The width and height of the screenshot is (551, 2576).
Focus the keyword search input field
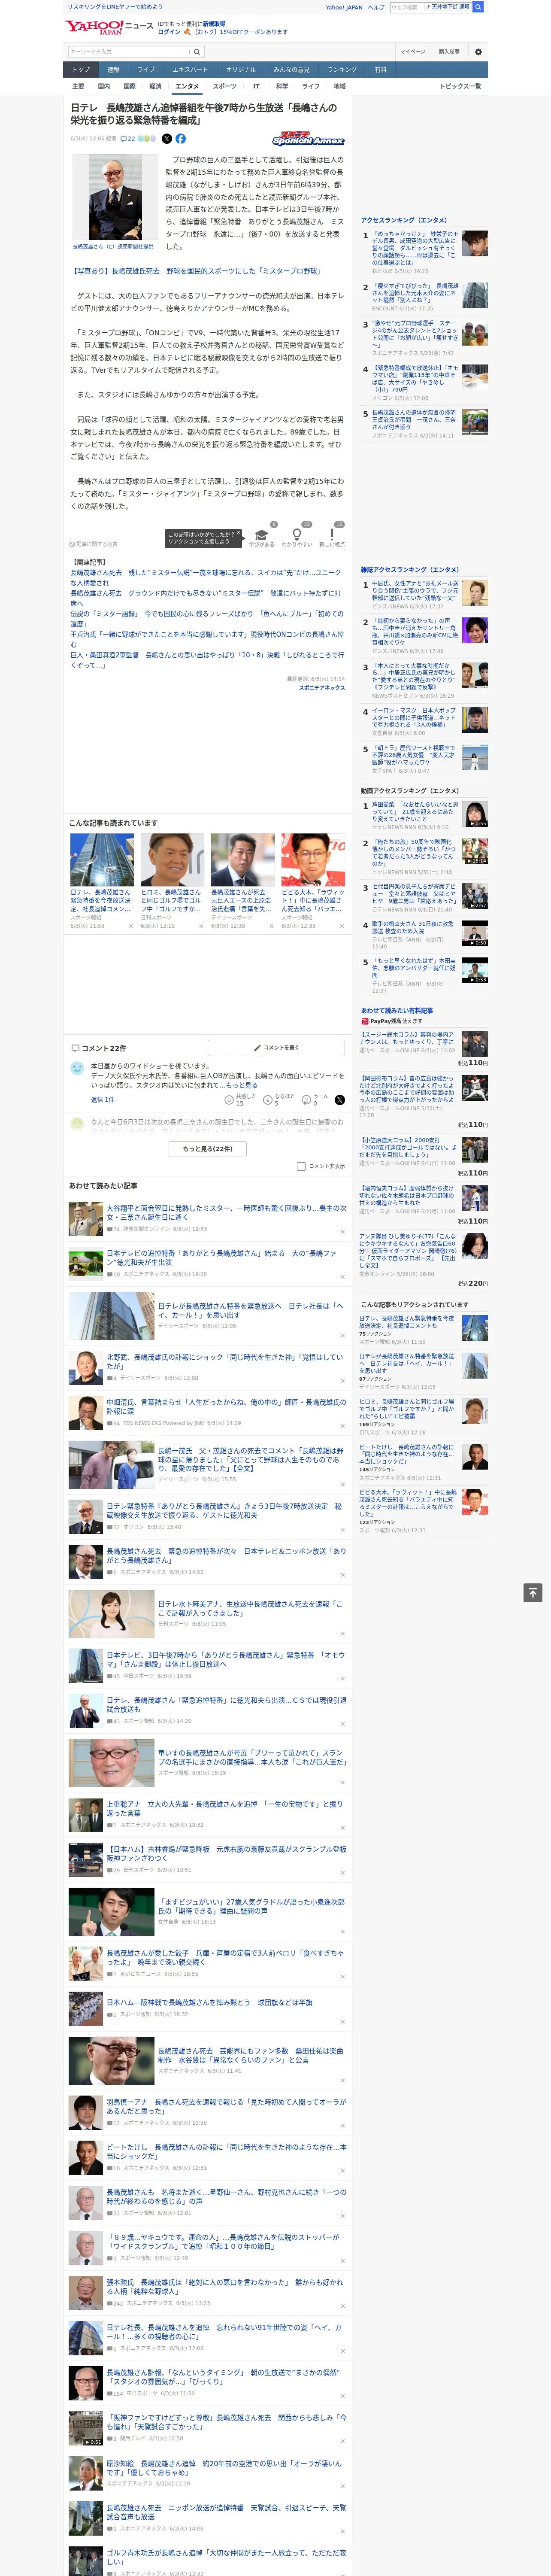(x=129, y=52)
